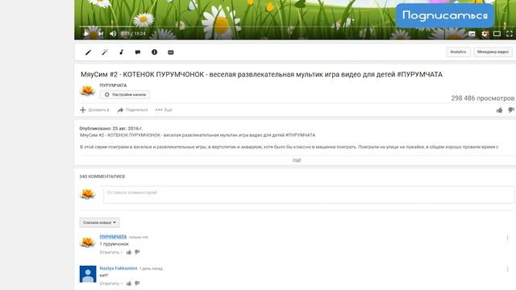This screenshot has height=290, width=516.
Task: Open the ПУРУМЧАТА channel name under title
Action: pos(113,85)
